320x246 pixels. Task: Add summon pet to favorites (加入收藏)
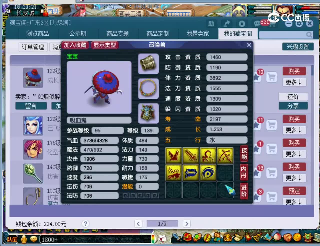click(75, 45)
